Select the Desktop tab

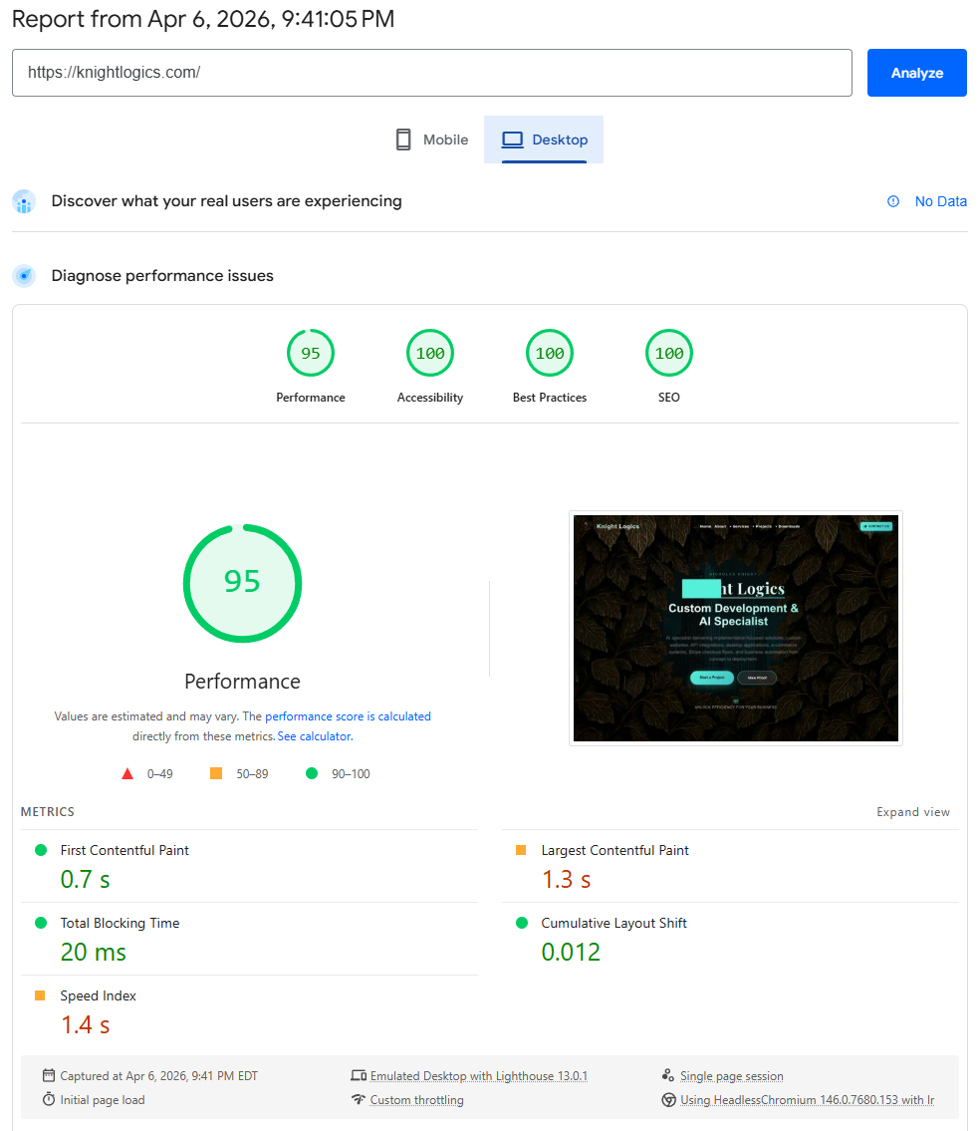coord(544,140)
